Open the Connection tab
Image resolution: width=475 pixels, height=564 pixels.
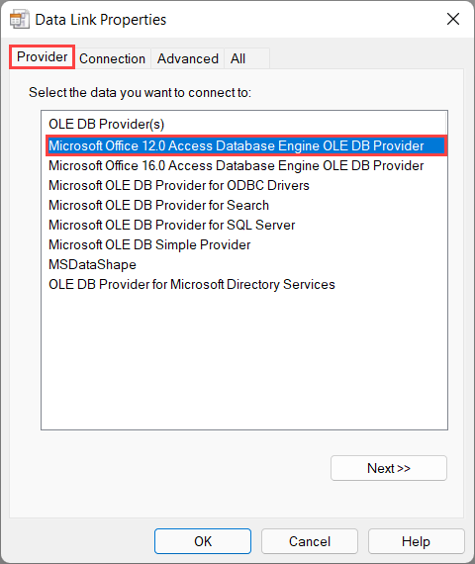coord(112,58)
